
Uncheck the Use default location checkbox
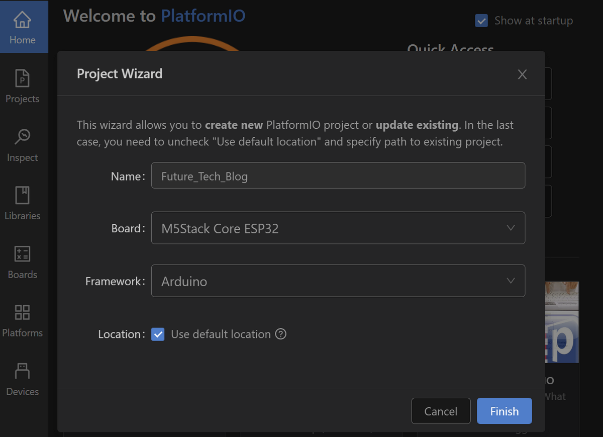[x=158, y=334]
